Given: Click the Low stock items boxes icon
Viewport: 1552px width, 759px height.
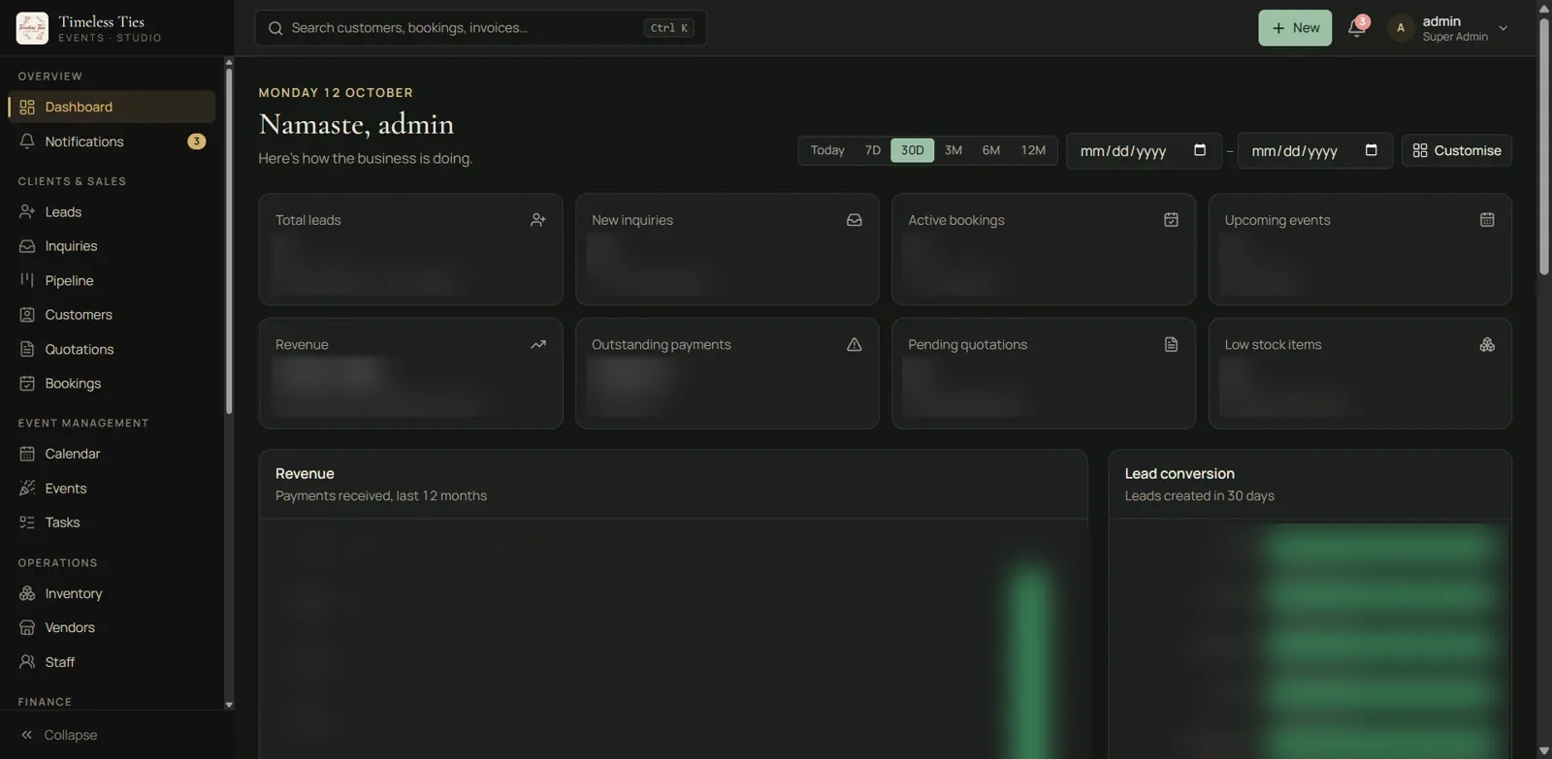Looking at the screenshot, I should click(1487, 344).
